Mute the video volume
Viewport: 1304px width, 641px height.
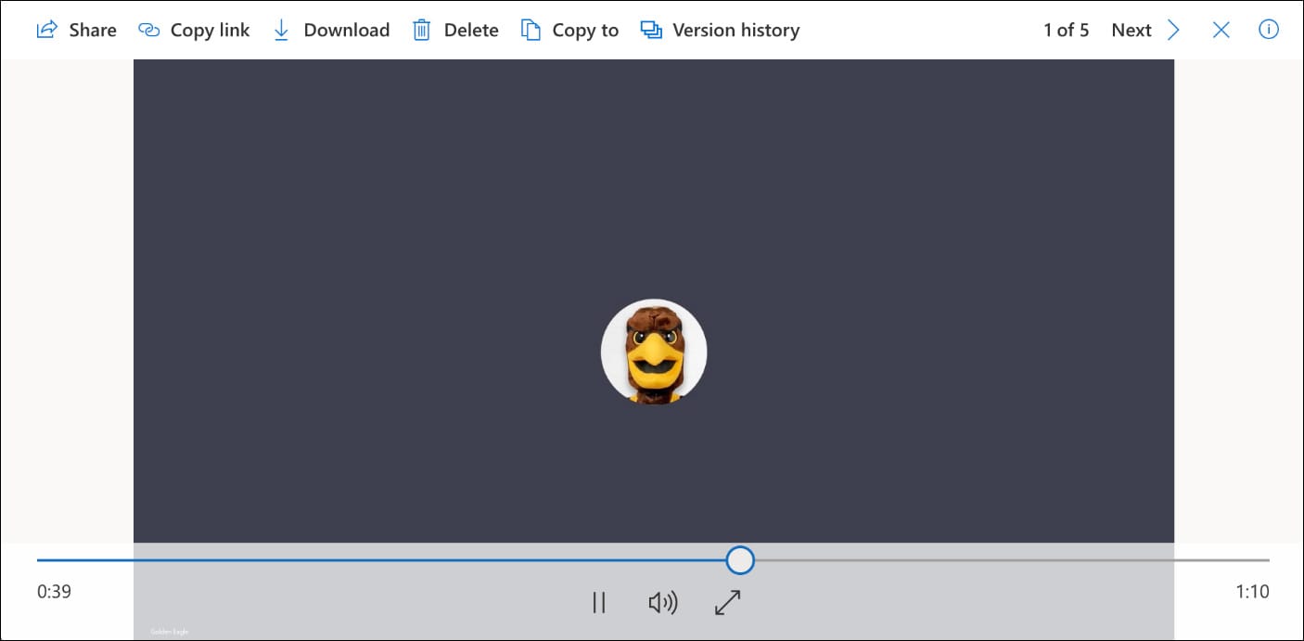(x=662, y=603)
